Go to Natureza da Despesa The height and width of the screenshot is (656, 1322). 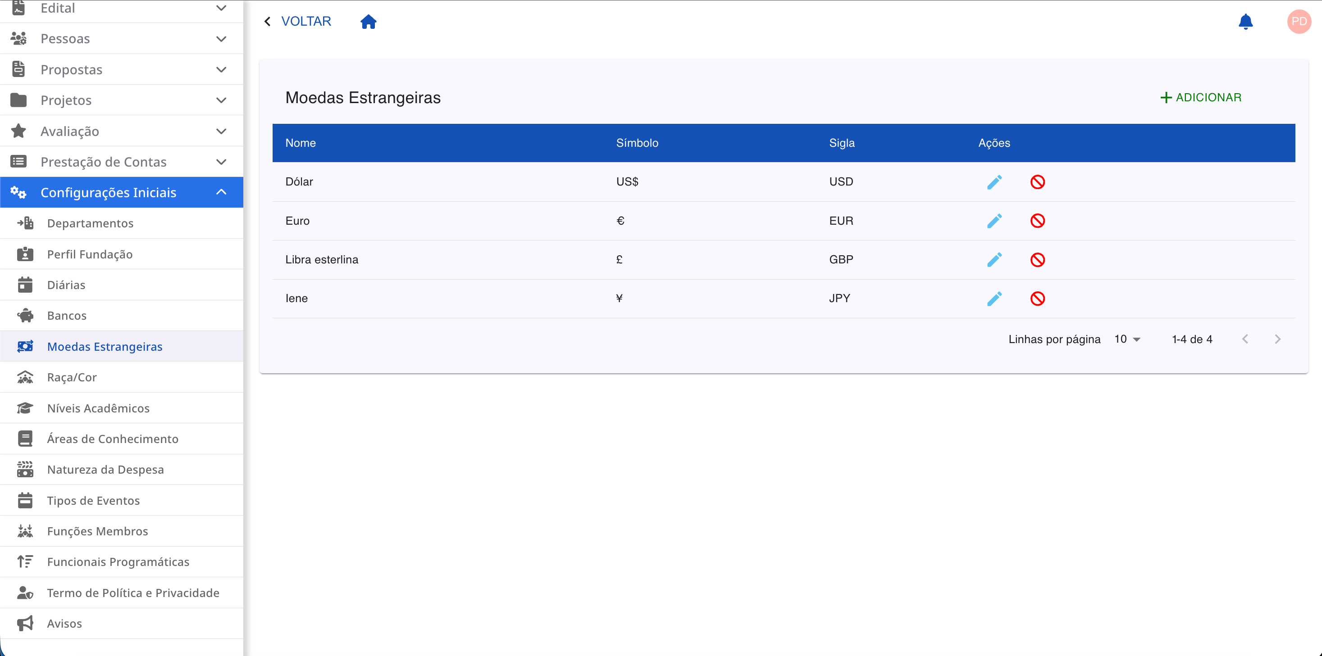pyautogui.click(x=122, y=469)
